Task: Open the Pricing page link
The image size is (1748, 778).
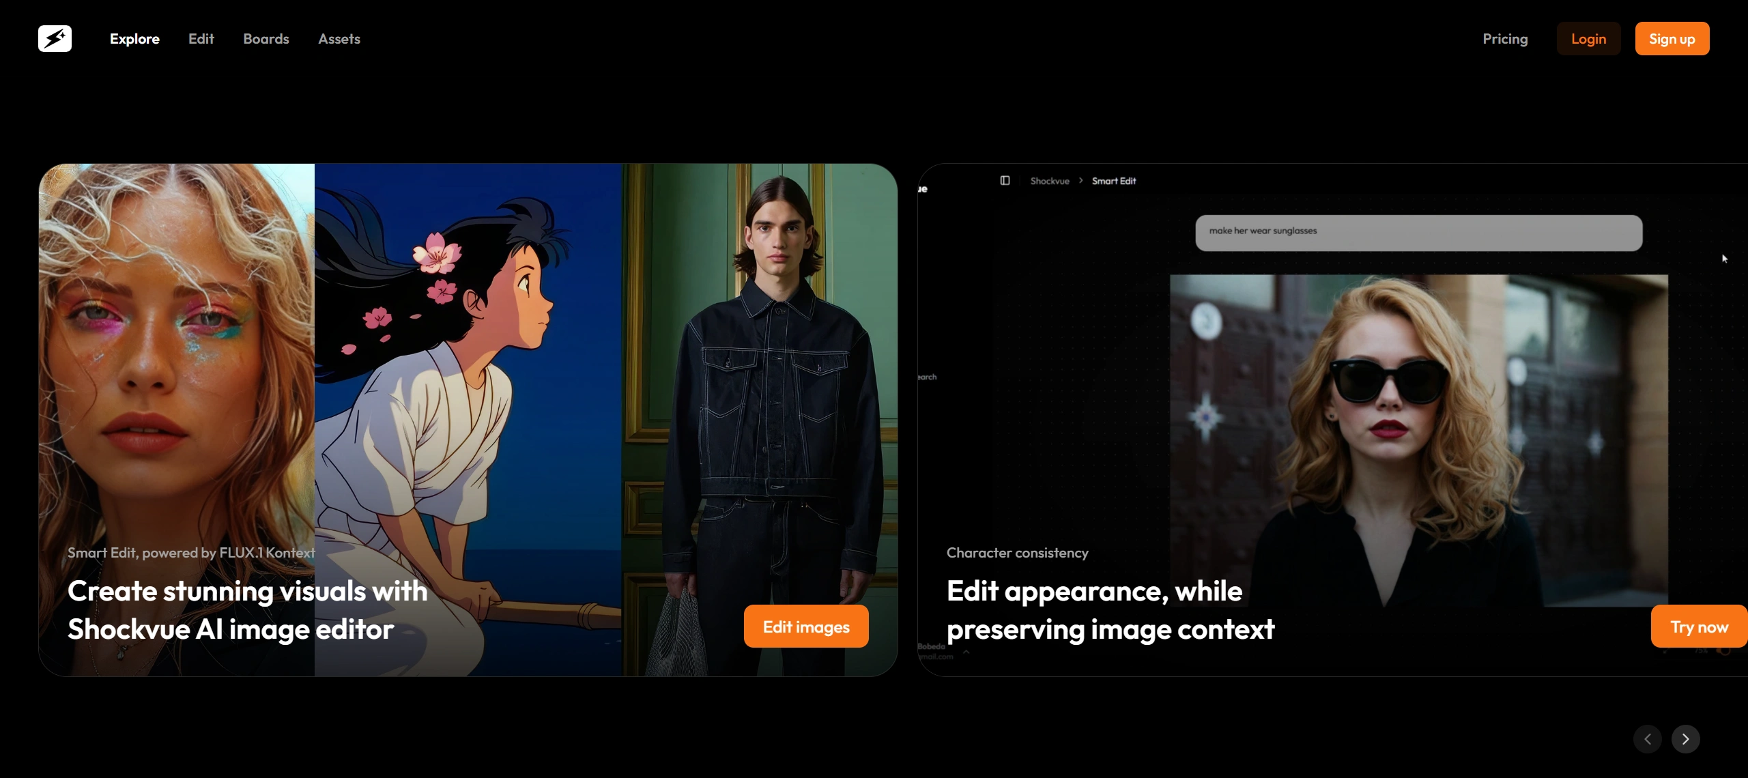Action: tap(1504, 39)
